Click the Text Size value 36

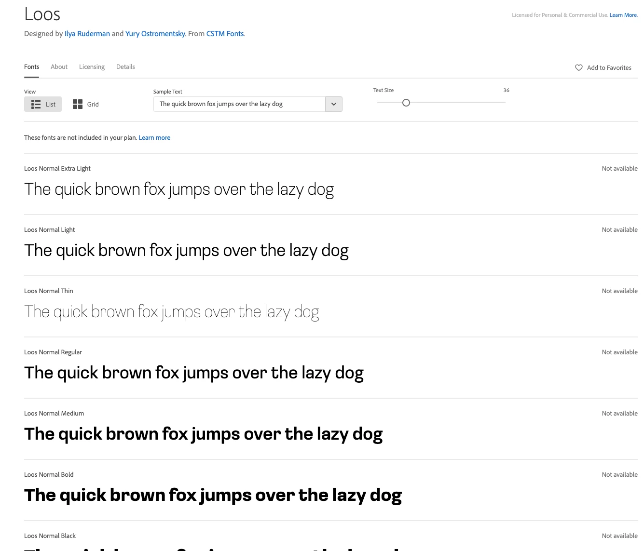point(506,90)
